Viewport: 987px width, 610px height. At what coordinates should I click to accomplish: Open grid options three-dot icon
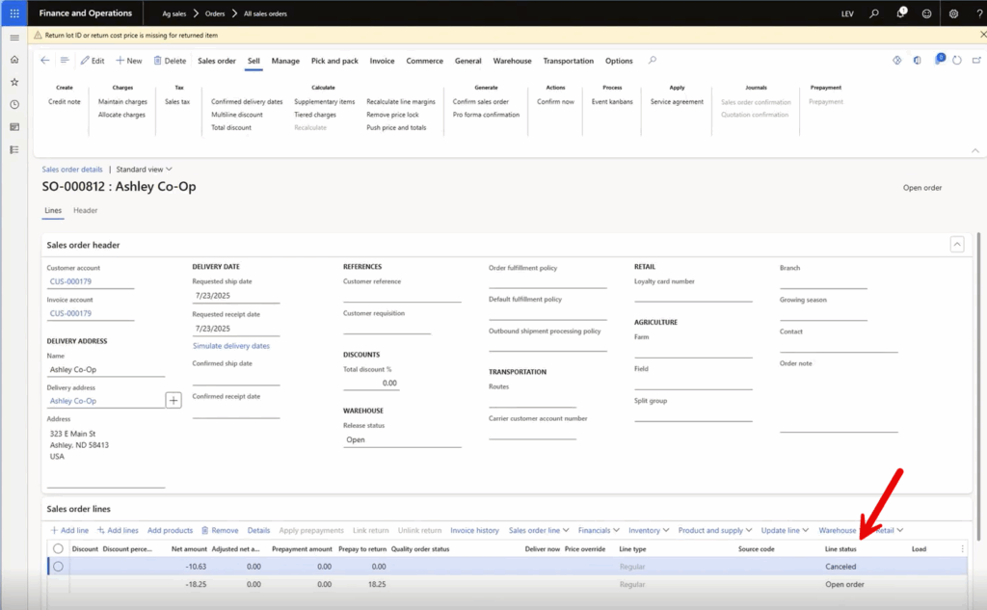pos(963,549)
